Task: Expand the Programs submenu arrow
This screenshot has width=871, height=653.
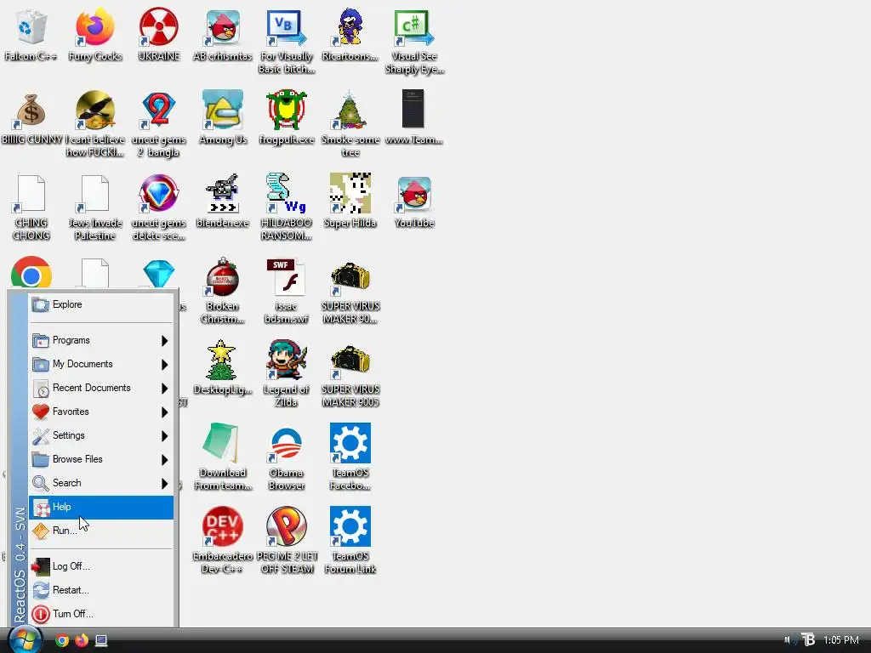Action: (x=164, y=340)
